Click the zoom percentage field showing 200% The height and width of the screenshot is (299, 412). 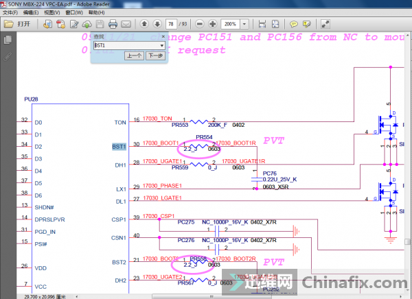[x=231, y=24]
